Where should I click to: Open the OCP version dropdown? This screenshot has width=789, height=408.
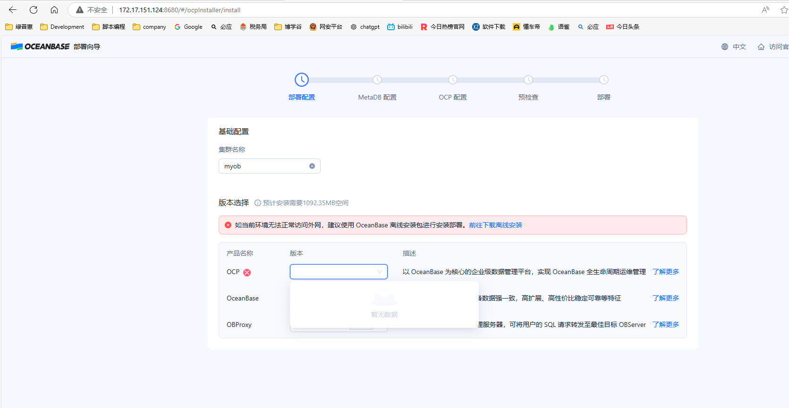(x=339, y=272)
